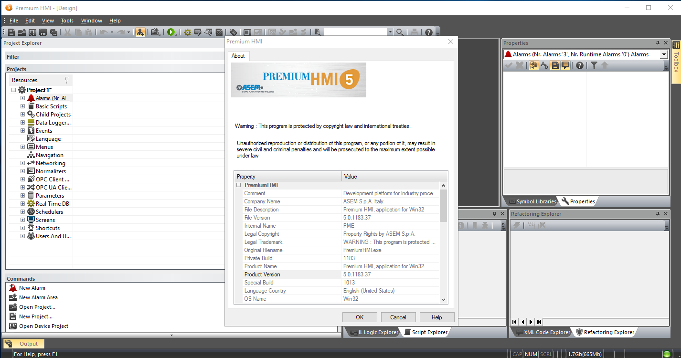Click the magnifier search icon in toolbar
Image resolution: width=681 pixels, height=358 pixels.
tap(400, 32)
